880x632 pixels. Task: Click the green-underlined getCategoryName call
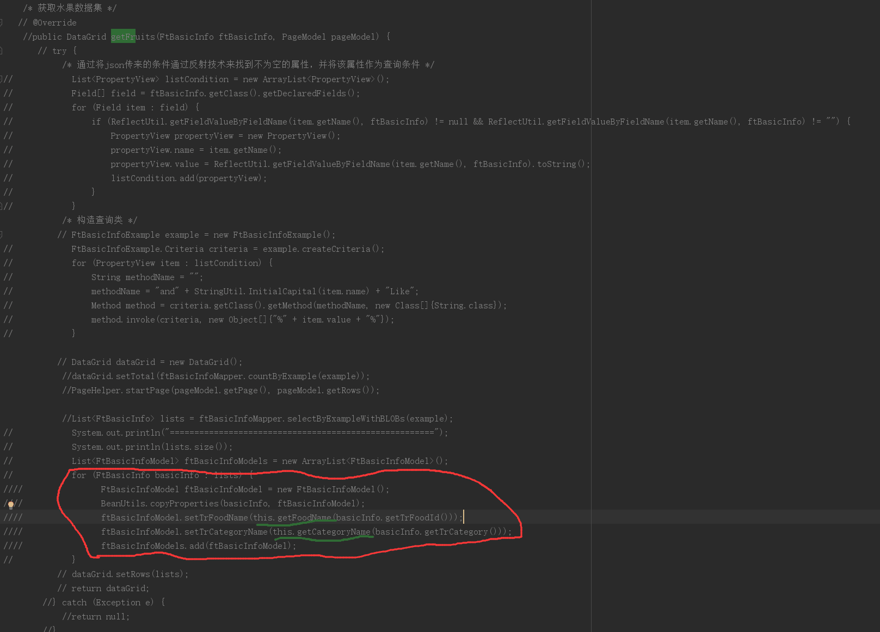pyautogui.click(x=333, y=532)
